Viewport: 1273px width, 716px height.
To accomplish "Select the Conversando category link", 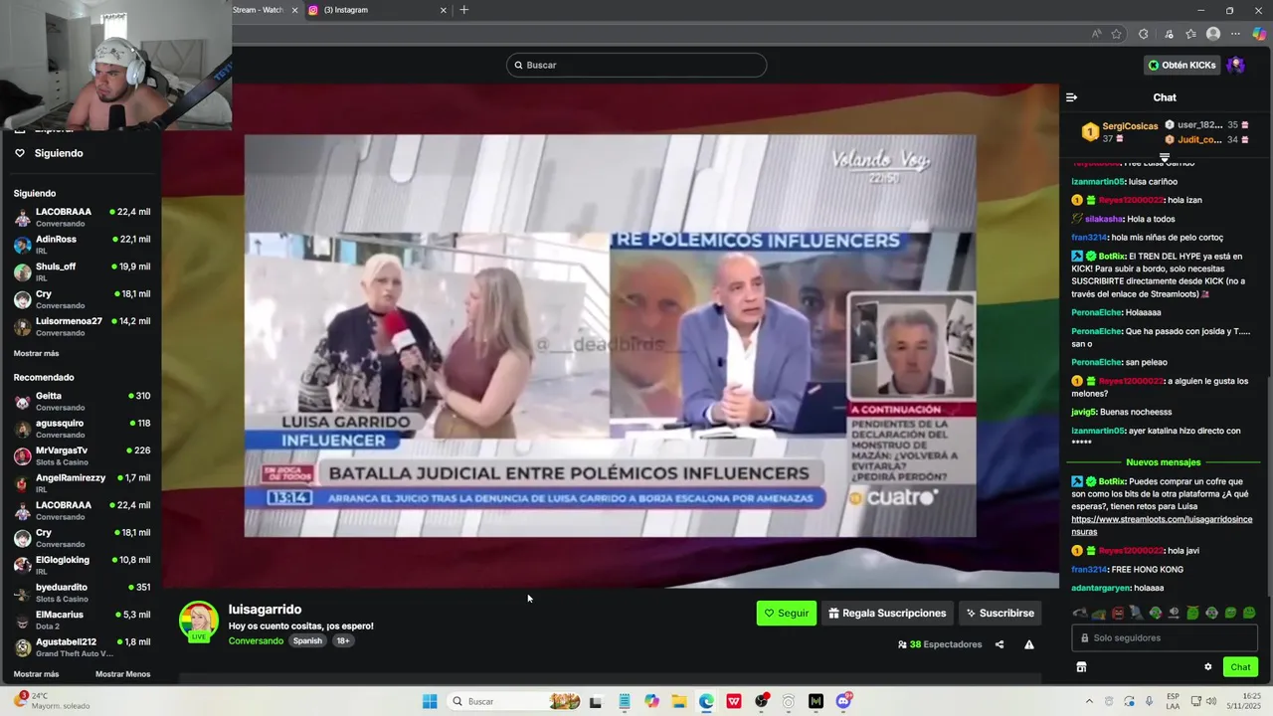I will click(x=256, y=640).
